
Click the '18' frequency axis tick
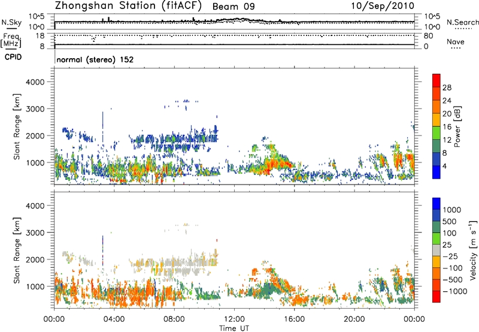[x=40, y=36]
